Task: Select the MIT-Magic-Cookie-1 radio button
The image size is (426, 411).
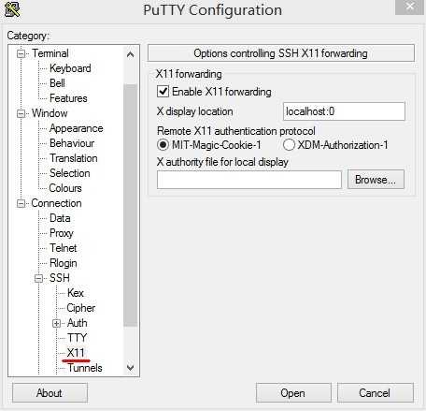Action: coord(163,145)
